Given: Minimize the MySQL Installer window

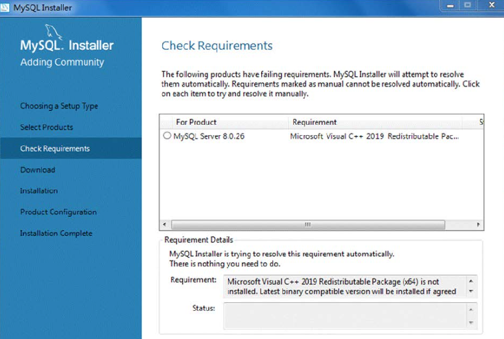Looking at the screenshot, I should pyautogui.click(x=451, y=6).
